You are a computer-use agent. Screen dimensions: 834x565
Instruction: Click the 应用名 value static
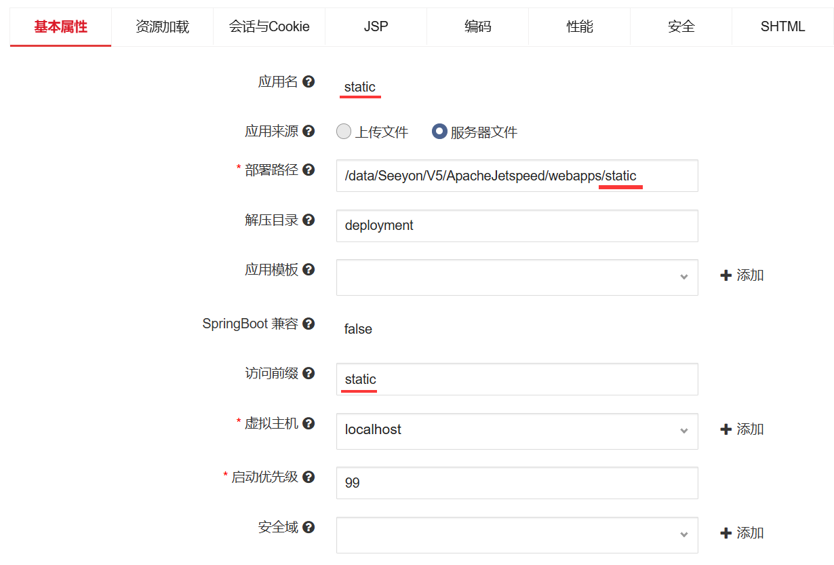(360, 87)
